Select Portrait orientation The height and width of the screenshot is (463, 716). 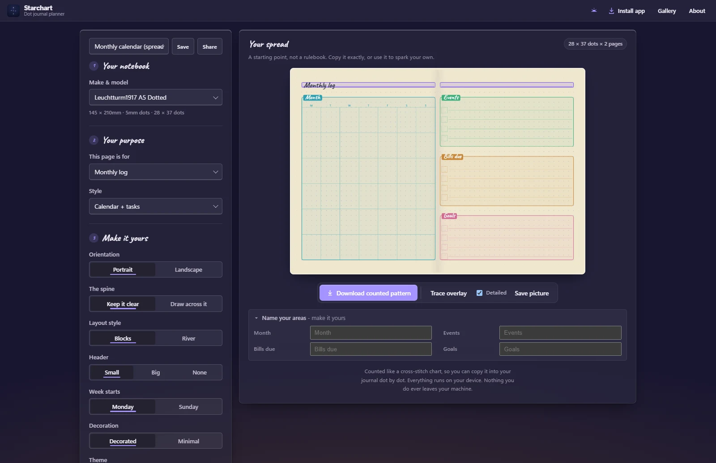[123, 269]
